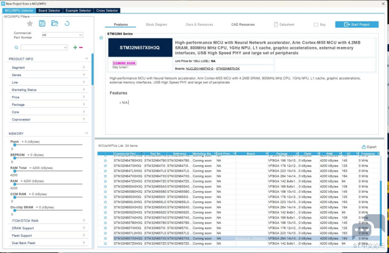
Task: Adjust the CCM RAM slider
Action: click(x=15, y=197)
